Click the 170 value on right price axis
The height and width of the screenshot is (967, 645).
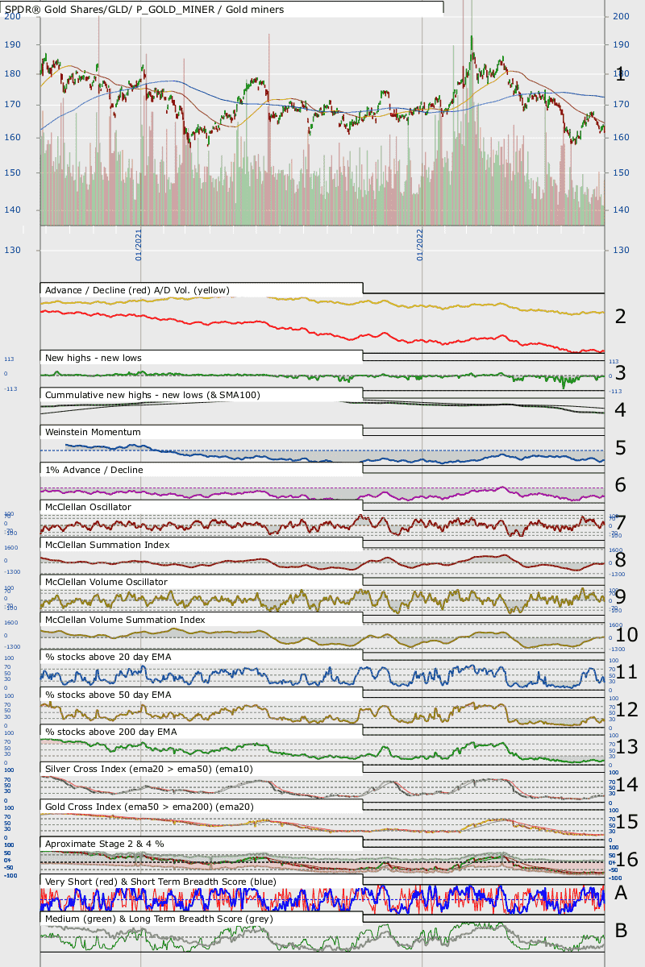622,105
